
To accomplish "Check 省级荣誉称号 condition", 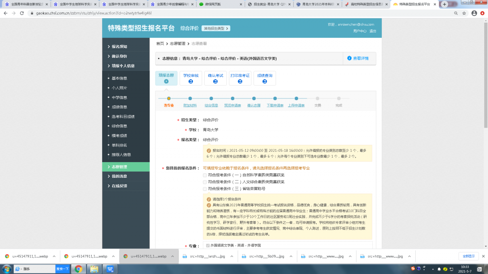I will (x=205, y=189).
